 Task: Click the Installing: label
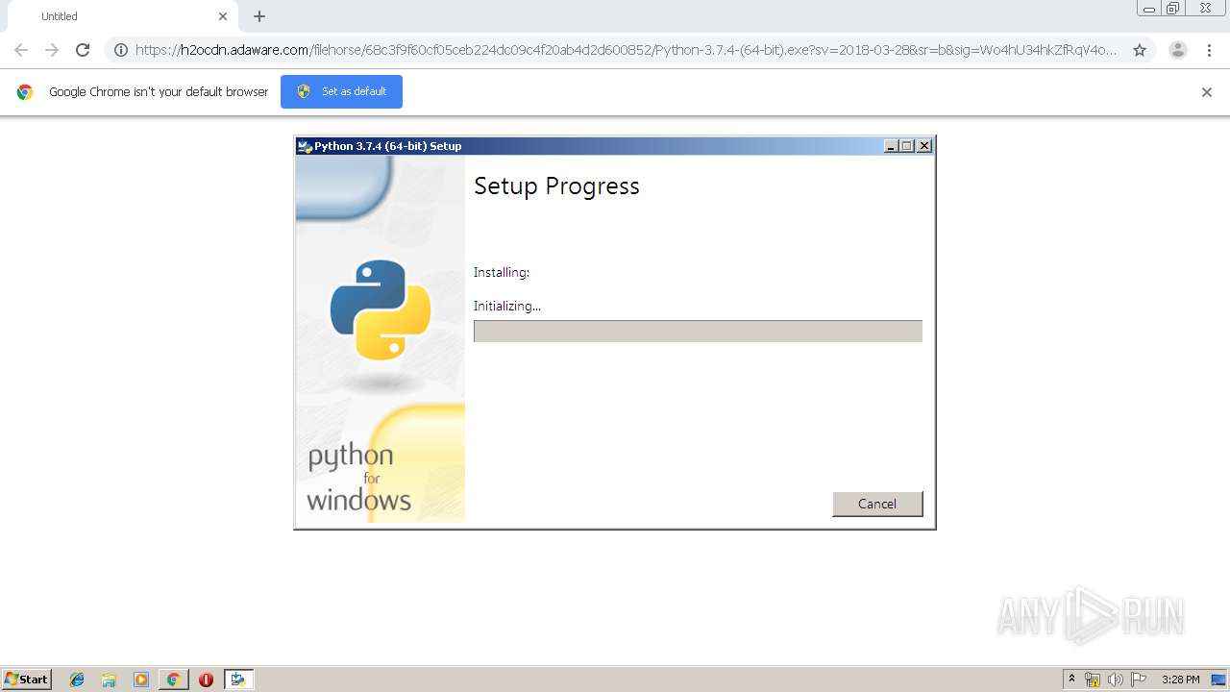(502, 273)
